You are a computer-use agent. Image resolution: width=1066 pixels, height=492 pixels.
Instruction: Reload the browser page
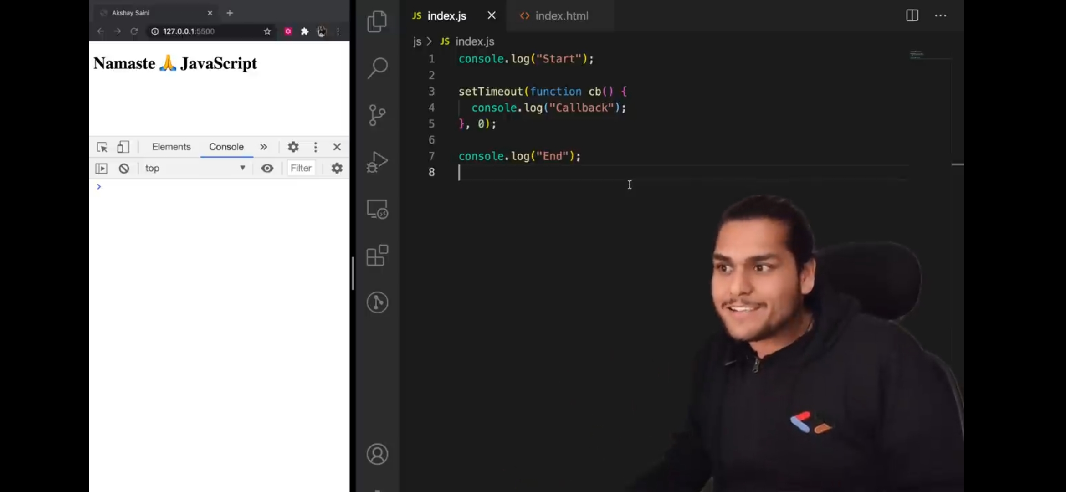[x=134, y=31]
